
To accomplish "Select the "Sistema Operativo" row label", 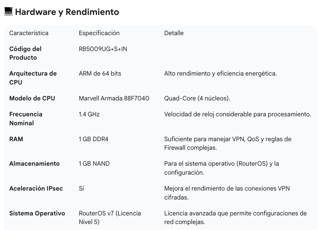I will 37,213.
